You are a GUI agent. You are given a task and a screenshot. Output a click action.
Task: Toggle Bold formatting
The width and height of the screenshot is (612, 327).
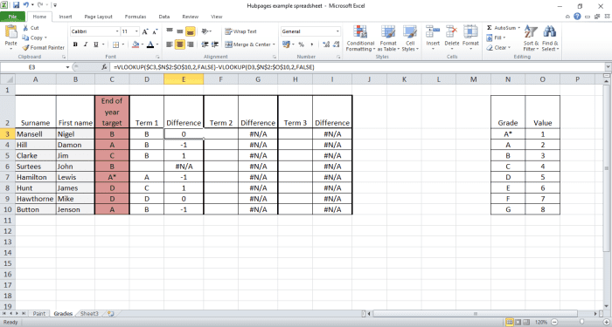(75, 44)
